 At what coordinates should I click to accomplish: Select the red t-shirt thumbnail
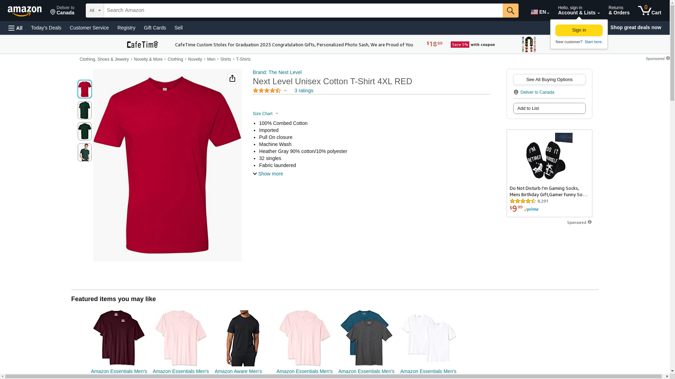pyautogui.click(x=85, y=89)
